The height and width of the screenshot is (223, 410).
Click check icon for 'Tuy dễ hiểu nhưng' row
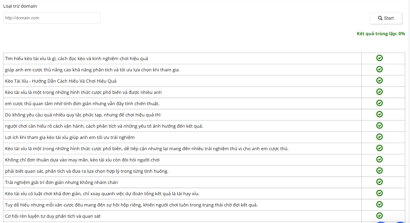pos(380,204)
